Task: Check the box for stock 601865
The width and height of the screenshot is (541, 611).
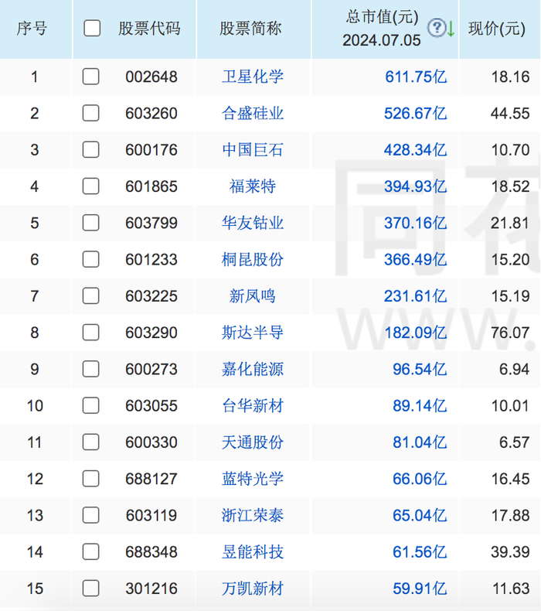Action: click(90, 186)
